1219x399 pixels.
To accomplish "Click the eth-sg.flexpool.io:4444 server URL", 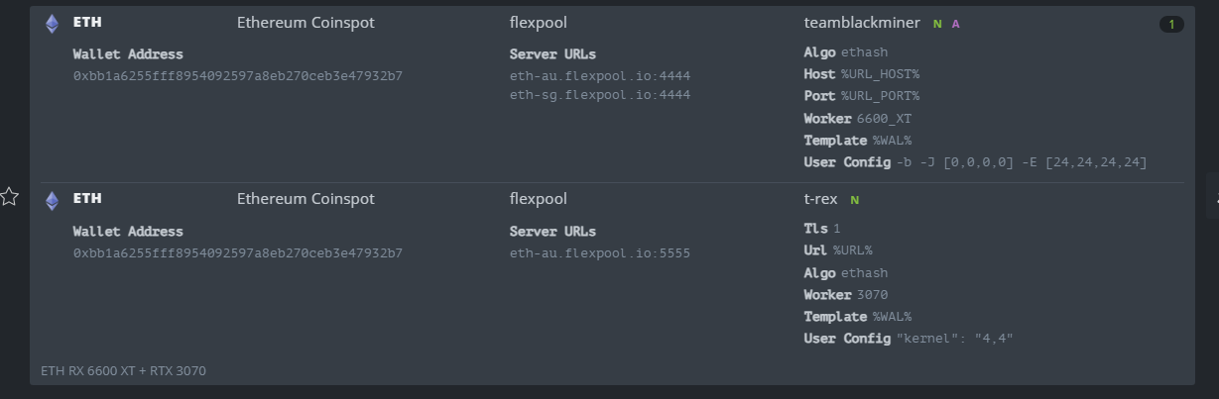I will tap(599, 95).
